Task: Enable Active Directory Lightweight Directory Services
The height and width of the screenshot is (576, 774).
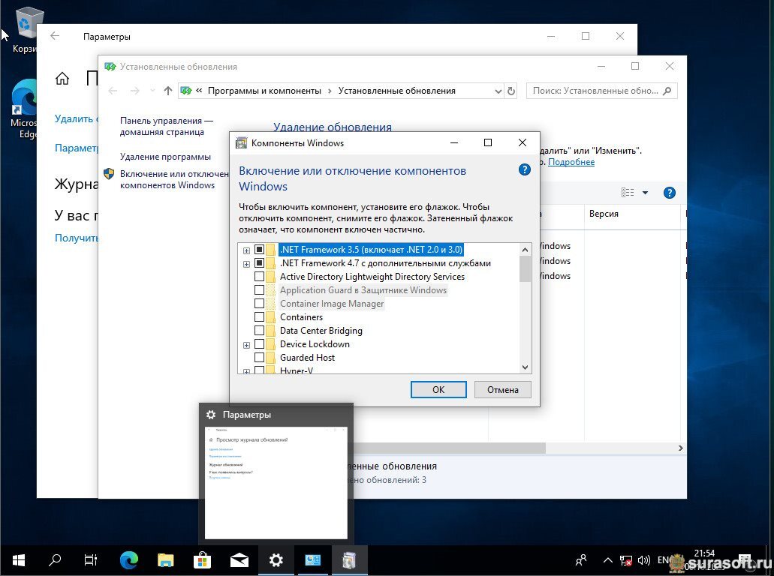Action: [259, 277]
